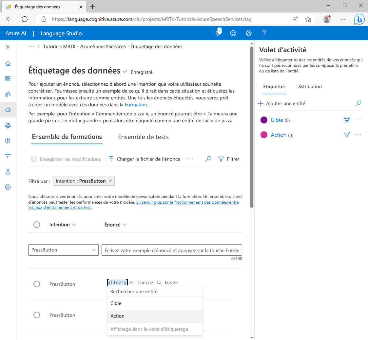Sort by Énoncé column chevron
Image resolution: width=368 pixels, height=340 pixels.
coord(125,225)
